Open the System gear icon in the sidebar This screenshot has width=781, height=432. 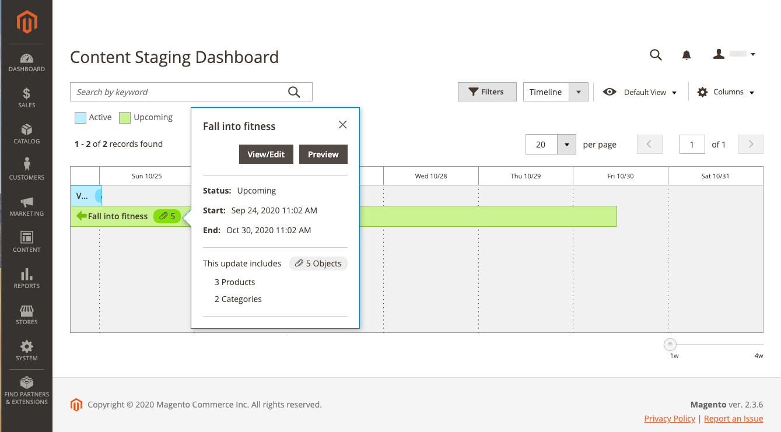tap(26, 352)
